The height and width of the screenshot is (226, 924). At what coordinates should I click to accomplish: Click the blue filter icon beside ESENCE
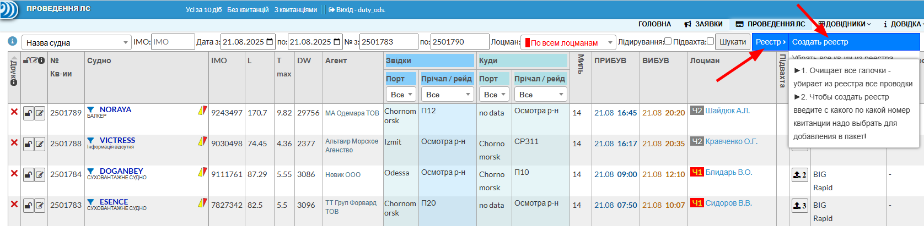point(90,202)
